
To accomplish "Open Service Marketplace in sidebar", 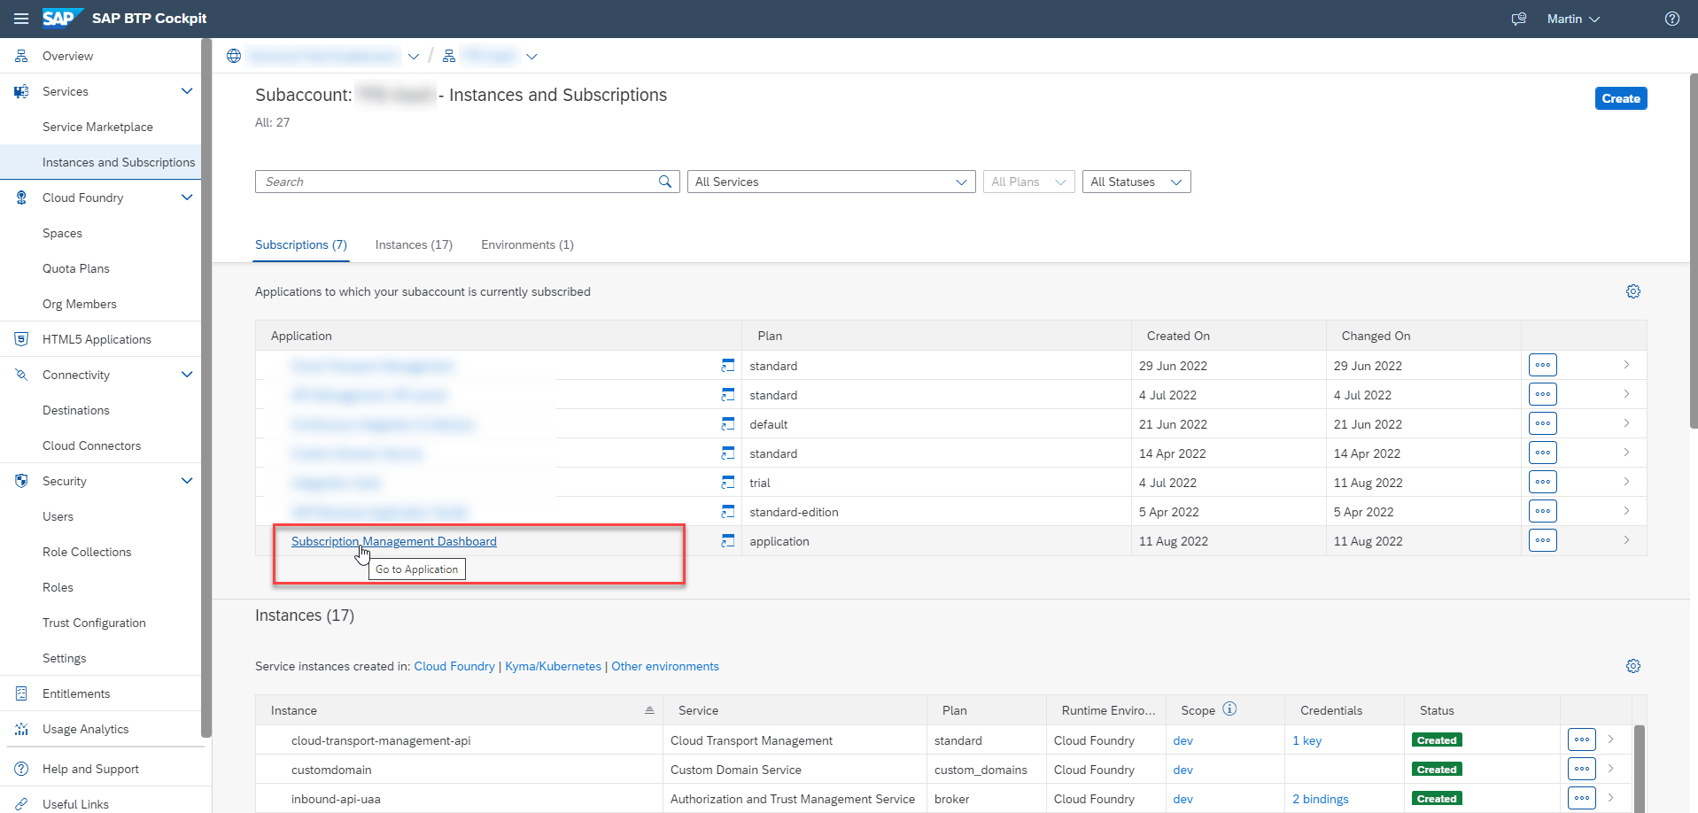I will (97, 127).
